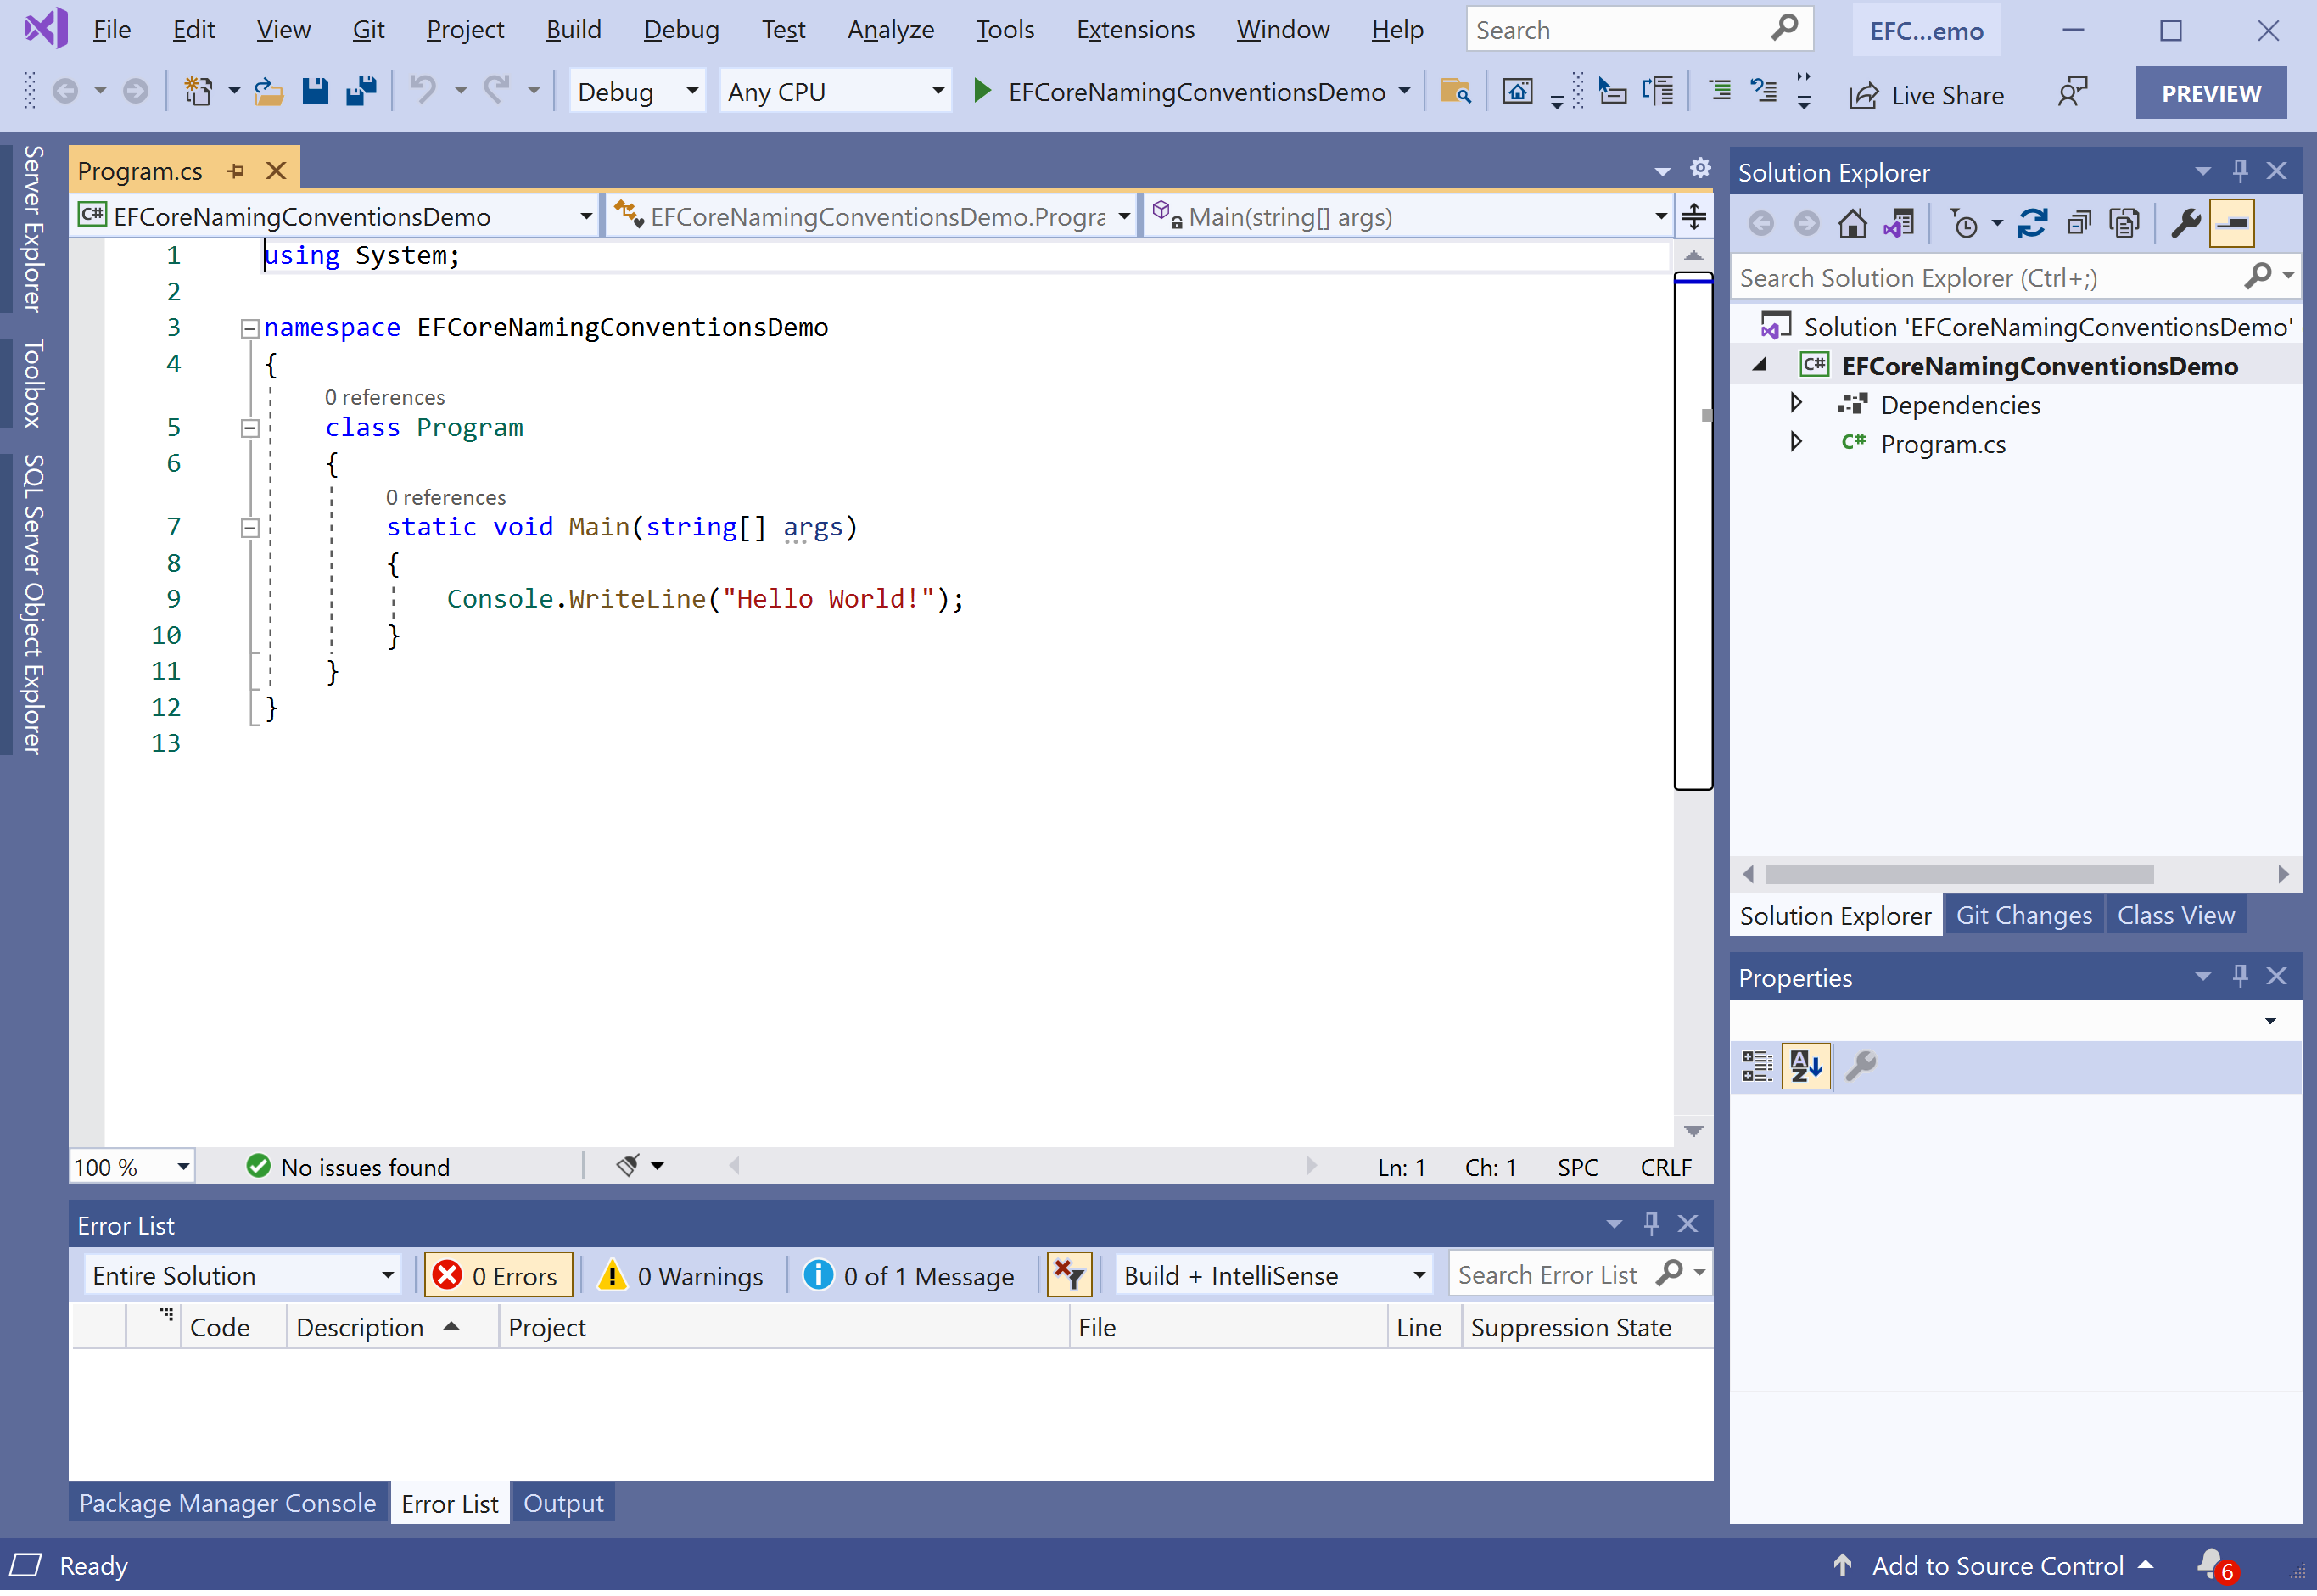Toggle Alphabetical sort in Properties panel

(x=1806, y=1066)
